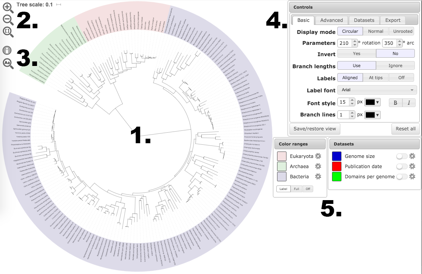Open branch lines color picker dropdown
422x274 pixels.
(372, 115)
